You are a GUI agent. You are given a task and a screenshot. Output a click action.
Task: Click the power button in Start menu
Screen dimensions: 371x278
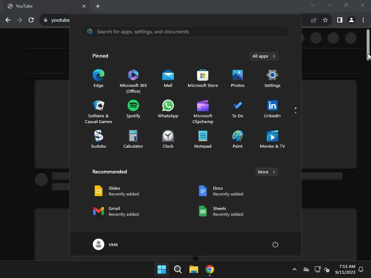[x=275, y=244]
